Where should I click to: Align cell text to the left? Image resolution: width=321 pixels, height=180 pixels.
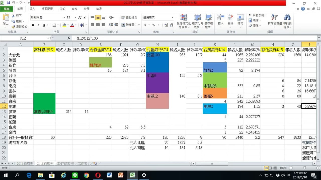pos(93,25)
